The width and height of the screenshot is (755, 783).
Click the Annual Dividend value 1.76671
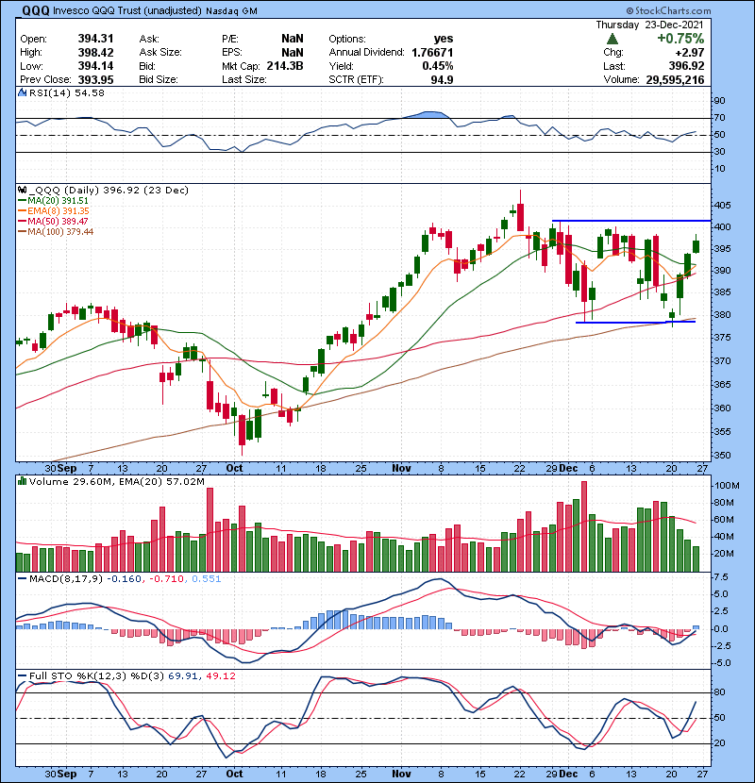click(432, 53)
